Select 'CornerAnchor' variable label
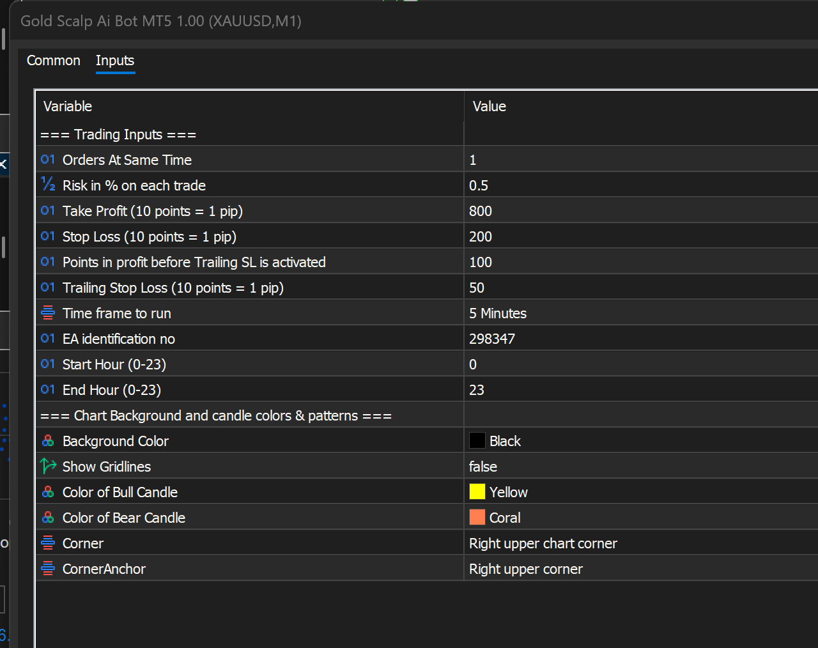The width and height of the screenshot is (818, 648). pyautogui.click(x=104, y=569)
